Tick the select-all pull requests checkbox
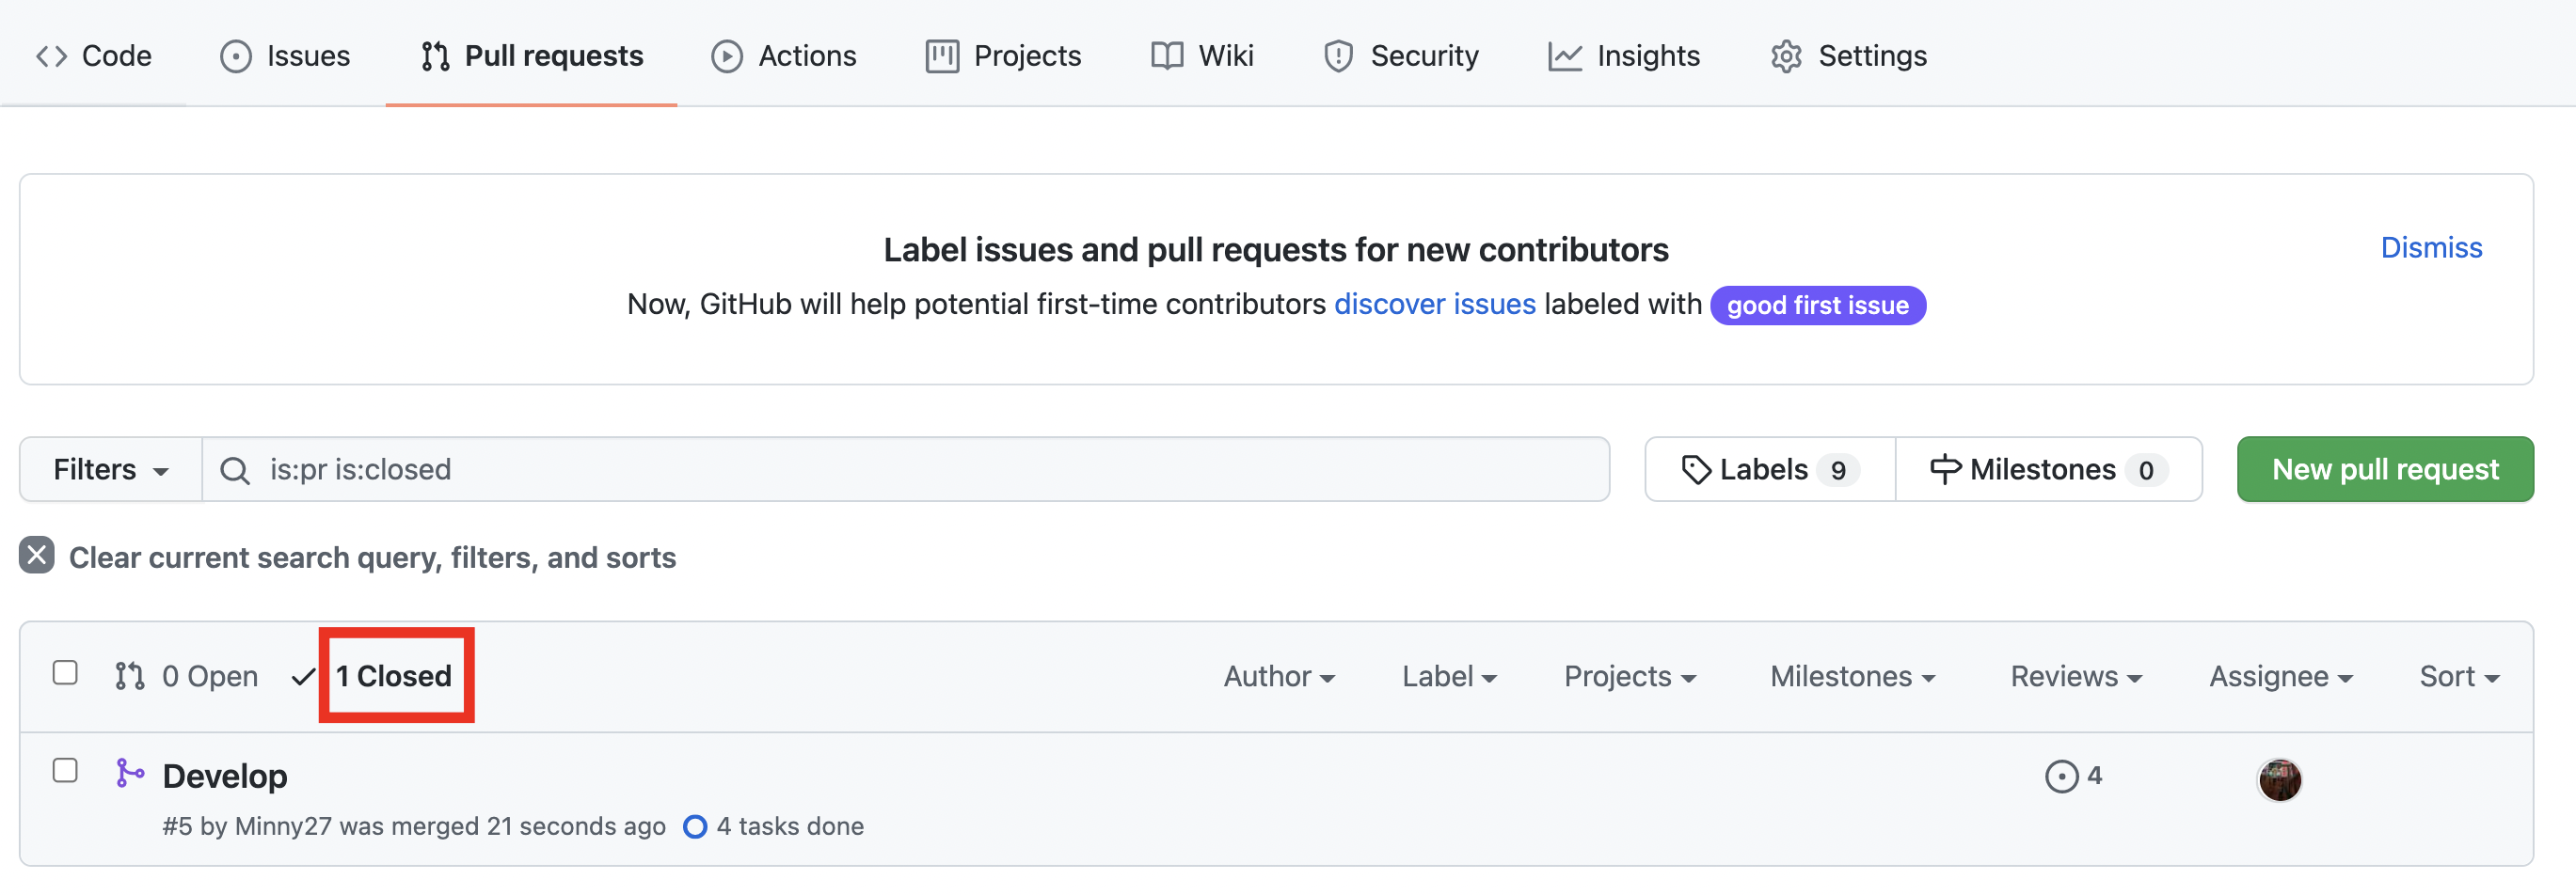The image size is (2576, 895). pos(65,673)
